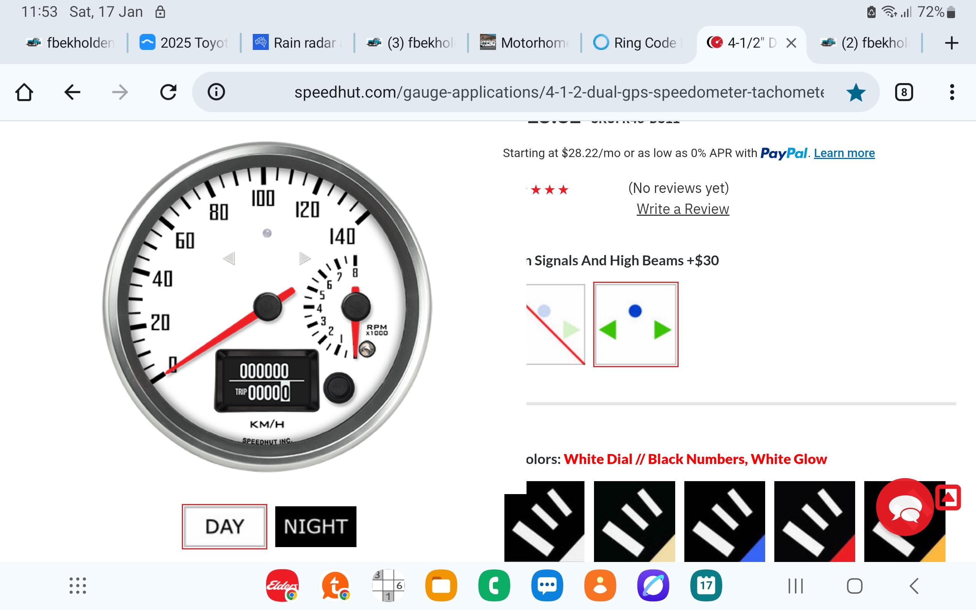This screenshot has width=976, height=610.
Task: Click the PayPal Learn more link
Action: [x=844, y=153]
